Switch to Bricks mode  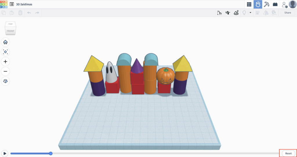tap(275, 4)
